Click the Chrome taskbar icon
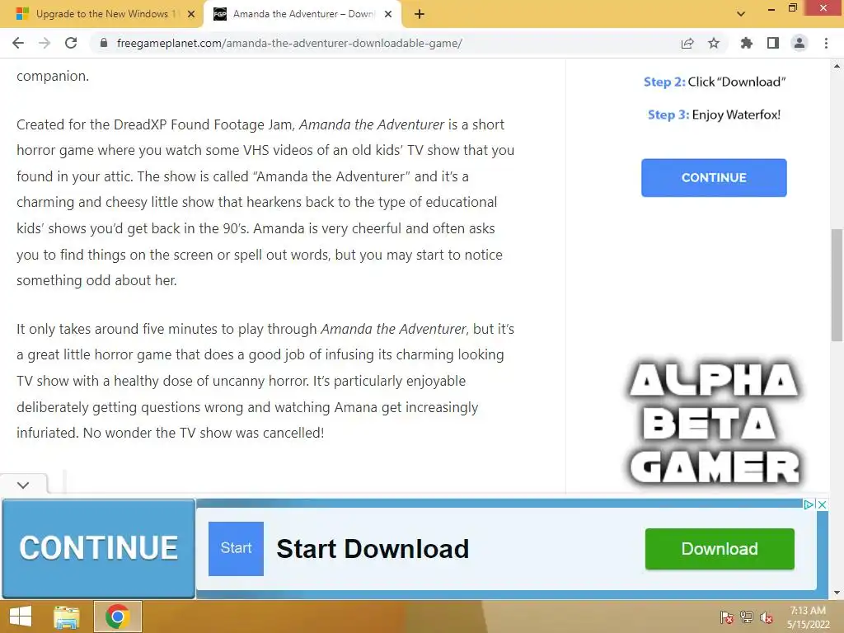The height and width of the screenshot is (633, 844). (x=117, y=617)
